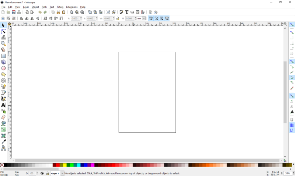Pick the yellow palette swatch
The image size is (295, 176).
coord(65,165)
